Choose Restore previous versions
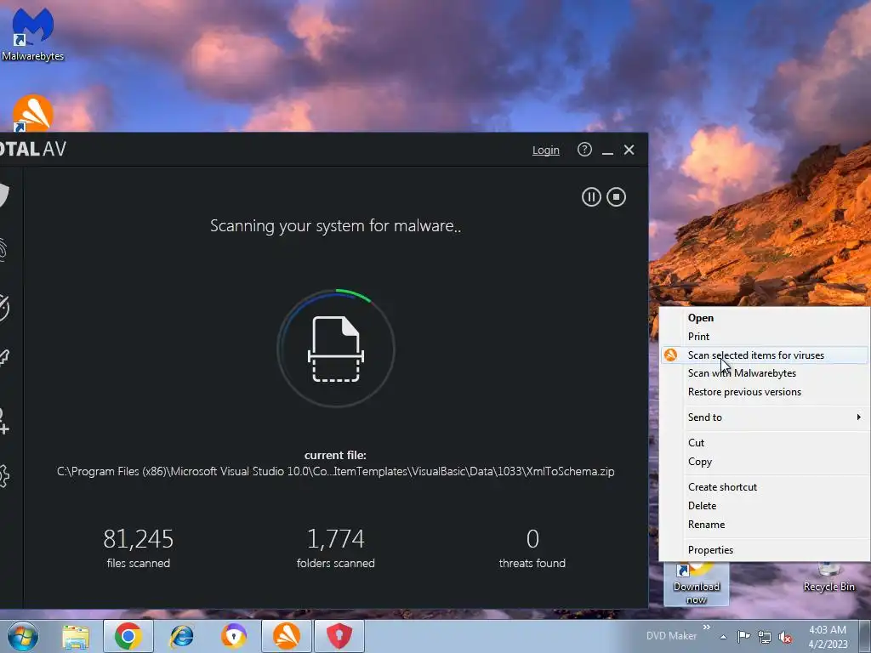The image size is (871, 653). (764, 392)
